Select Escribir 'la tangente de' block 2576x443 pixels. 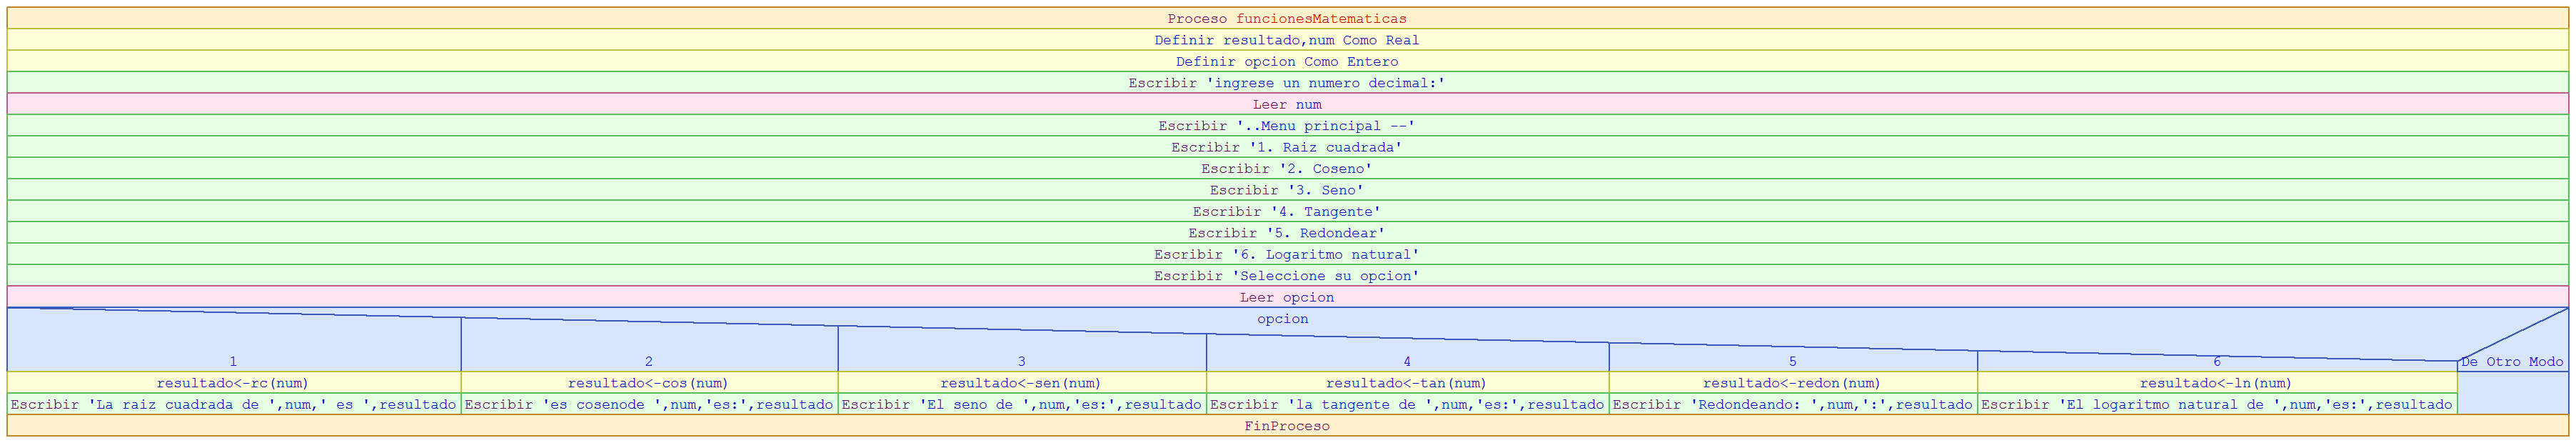pyautogui.click(x=1407, y=405)
